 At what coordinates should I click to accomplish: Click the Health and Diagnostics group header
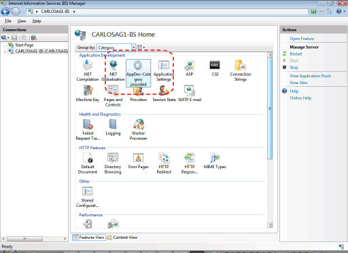[100, 114]
